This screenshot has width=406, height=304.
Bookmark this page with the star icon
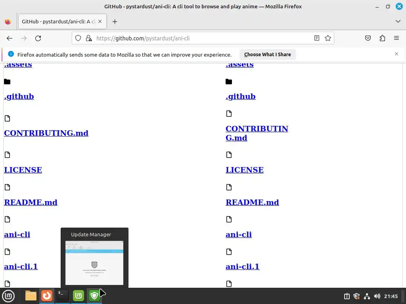pos(328,38)
